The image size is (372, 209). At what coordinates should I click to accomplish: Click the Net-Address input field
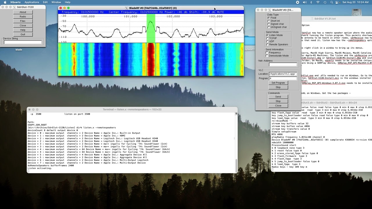point(283,64)
